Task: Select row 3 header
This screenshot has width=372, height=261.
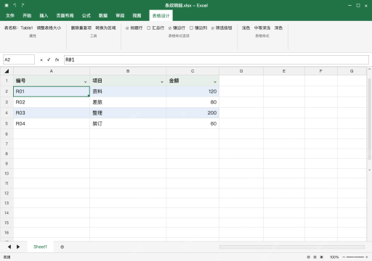Action: coord(7,102)
